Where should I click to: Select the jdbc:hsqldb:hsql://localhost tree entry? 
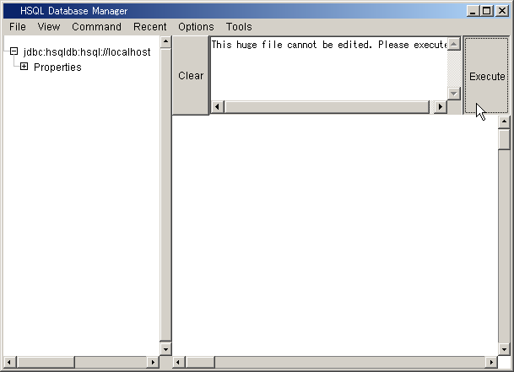pyautogui.click(x=87, y=51)
